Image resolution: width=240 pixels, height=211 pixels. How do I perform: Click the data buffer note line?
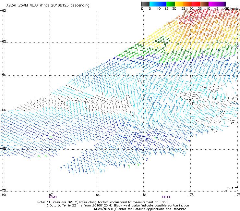pos(117,205)
